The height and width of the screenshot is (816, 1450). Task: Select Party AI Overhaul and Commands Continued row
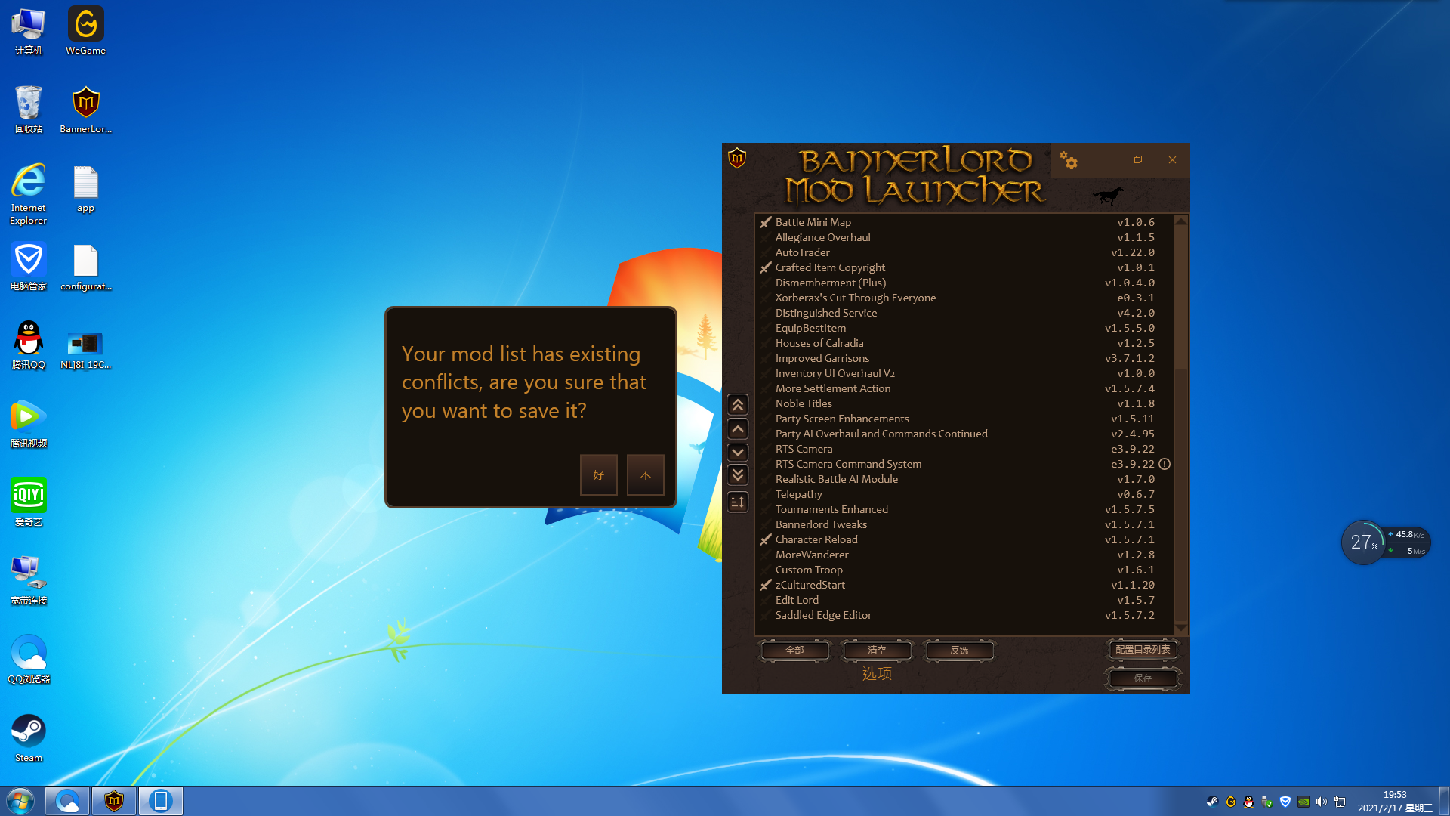[x=964, y=434]
